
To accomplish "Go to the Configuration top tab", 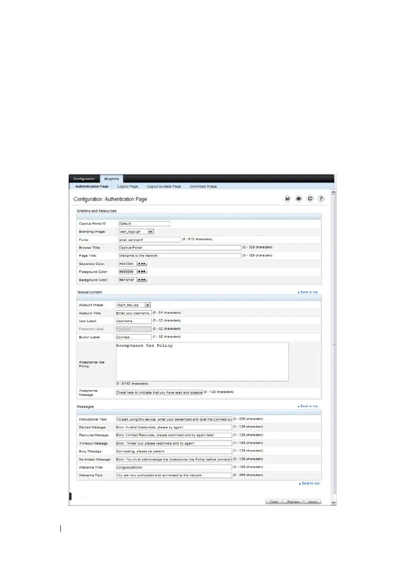I will [84, 179].
